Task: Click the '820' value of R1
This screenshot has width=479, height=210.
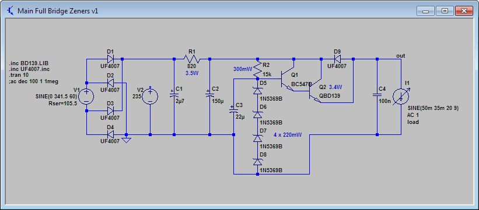Action: pyautogui.click(x=191, y=66)
